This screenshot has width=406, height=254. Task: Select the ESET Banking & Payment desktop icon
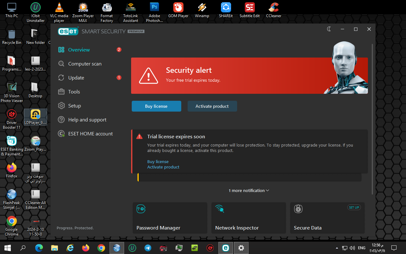pyautogui.click(x=12, y=146)
